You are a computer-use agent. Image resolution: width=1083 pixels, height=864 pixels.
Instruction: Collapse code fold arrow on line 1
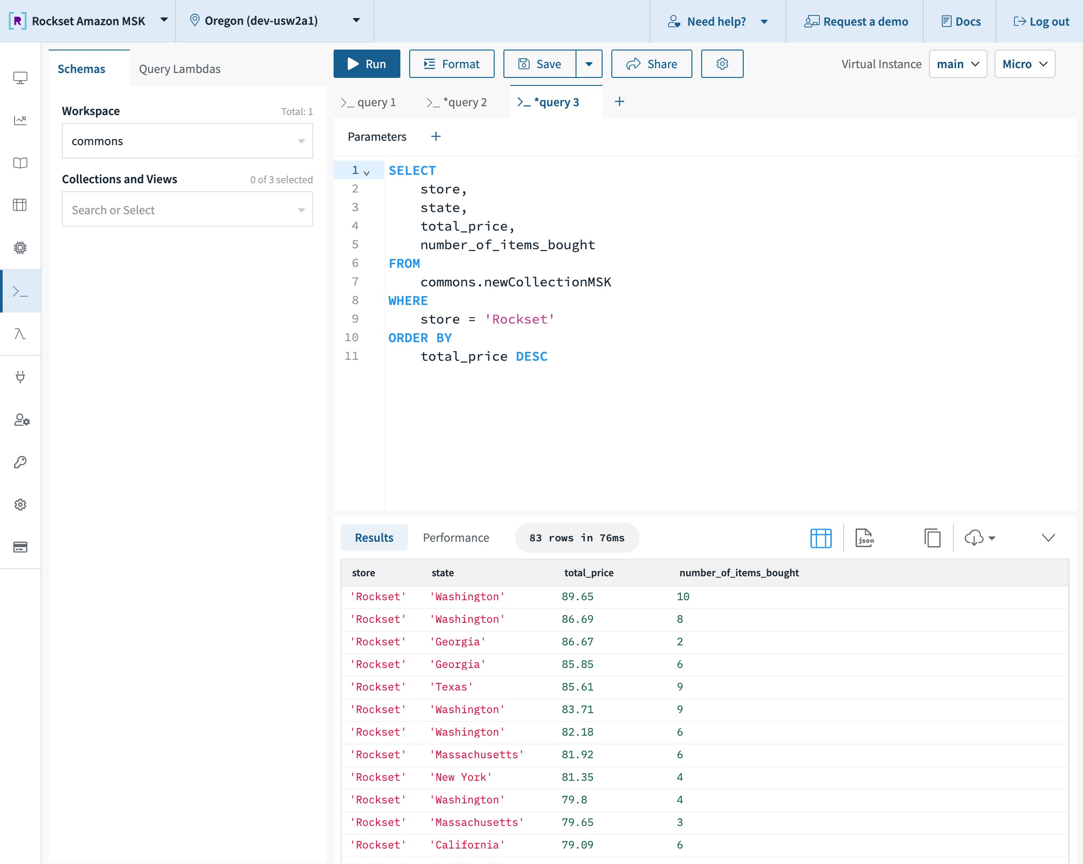(x=367, y=174)
